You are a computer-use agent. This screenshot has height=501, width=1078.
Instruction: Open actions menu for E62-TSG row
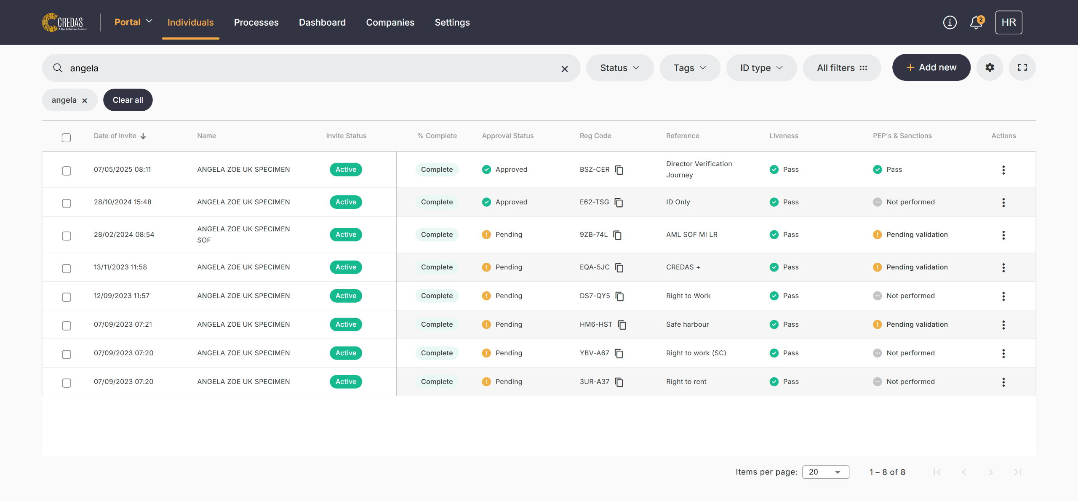[1003, 203]
